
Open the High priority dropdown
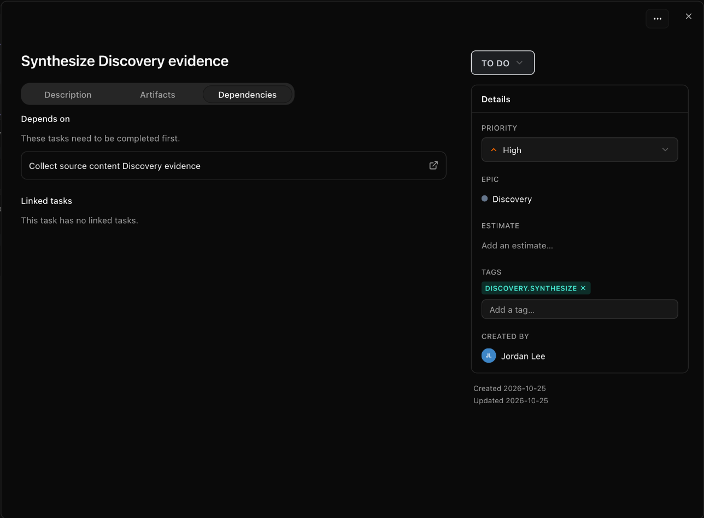[x=579, y=150]
